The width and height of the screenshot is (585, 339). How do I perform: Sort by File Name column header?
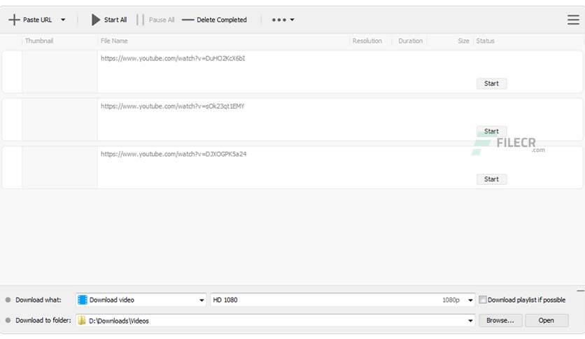(x=114, y=41)
